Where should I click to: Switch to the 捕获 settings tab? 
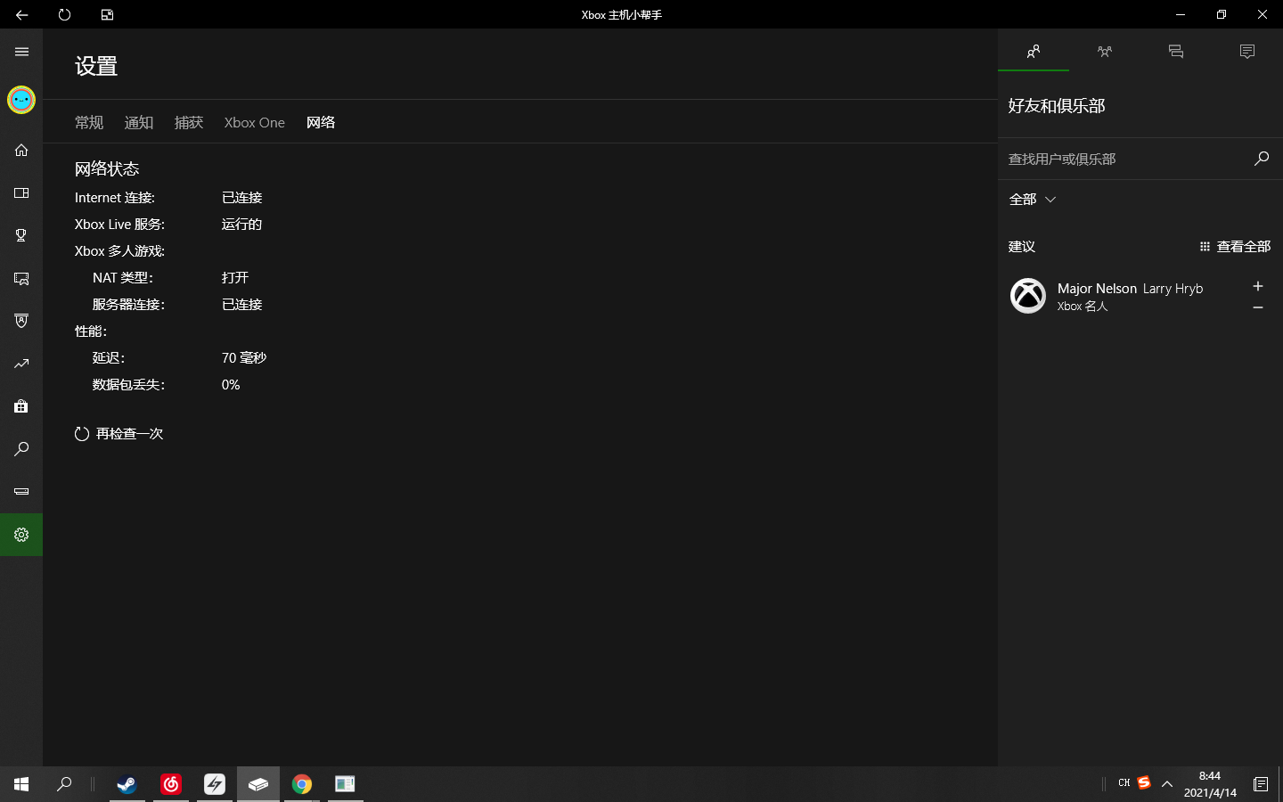(x=189, y=123)
